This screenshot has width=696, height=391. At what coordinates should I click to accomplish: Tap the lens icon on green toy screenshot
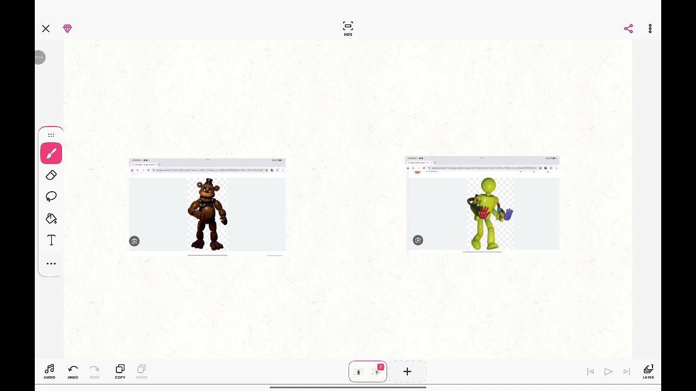click(x=418, y=240)
